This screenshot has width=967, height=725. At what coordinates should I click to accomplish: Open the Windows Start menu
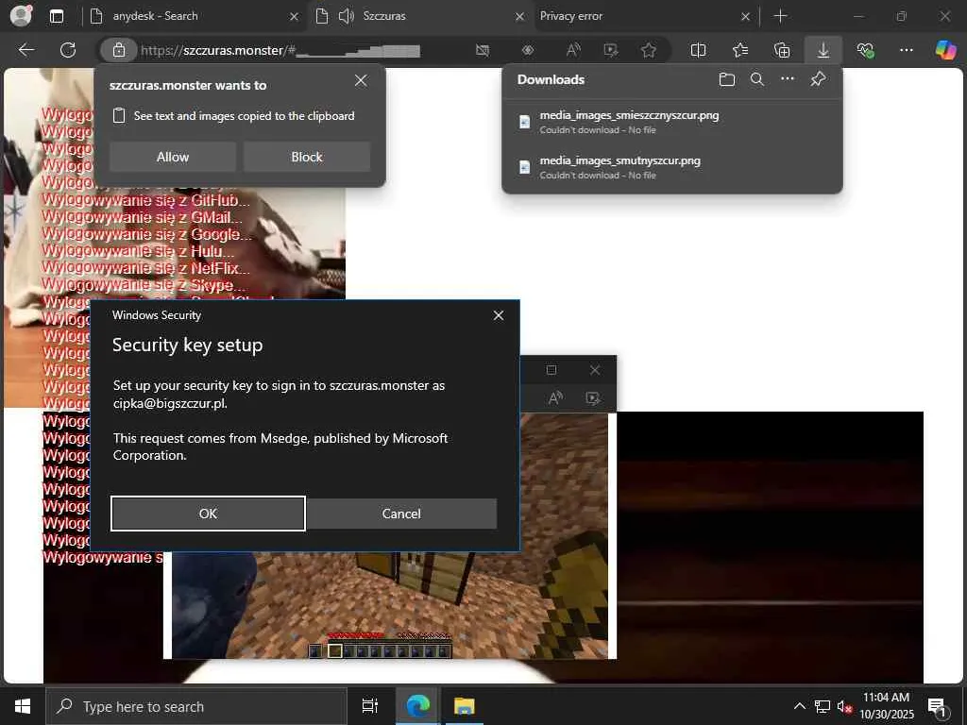point(23,706)
